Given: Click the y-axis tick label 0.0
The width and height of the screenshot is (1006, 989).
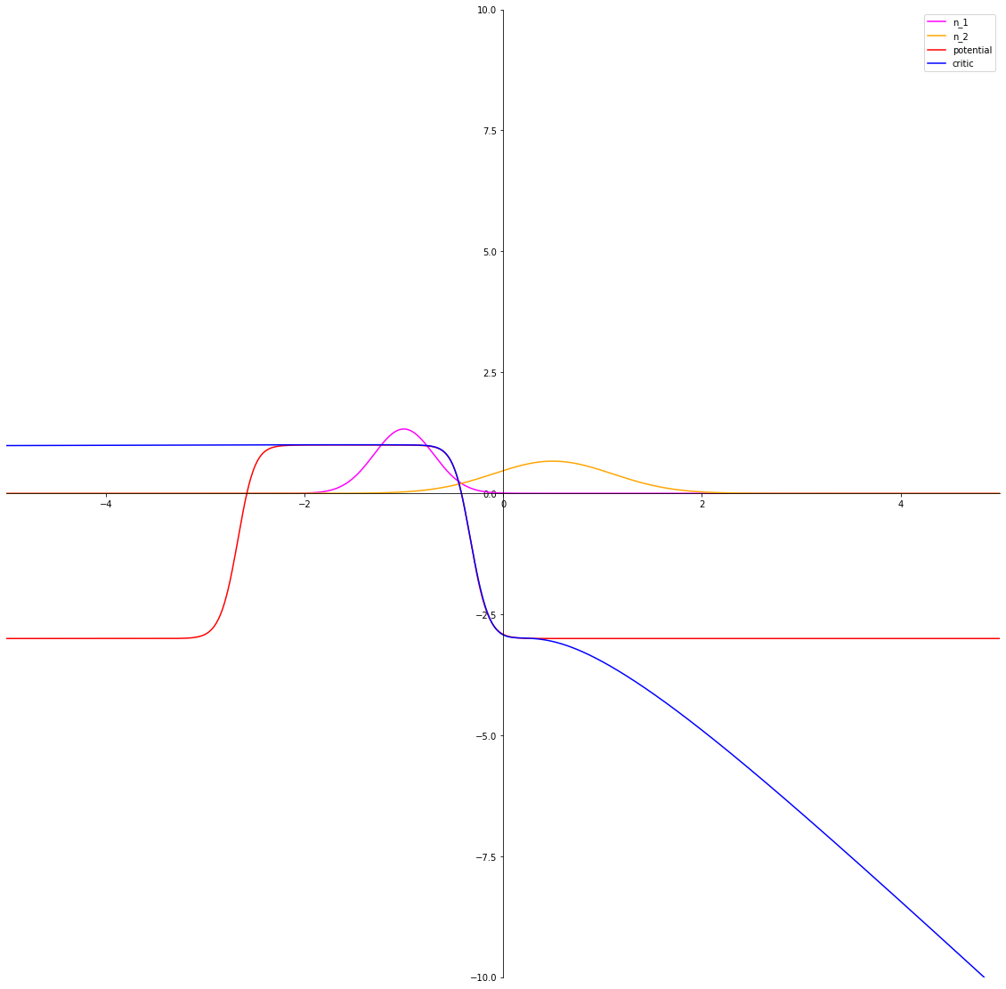Looking at the screenshot, I should tap(490, 494).
